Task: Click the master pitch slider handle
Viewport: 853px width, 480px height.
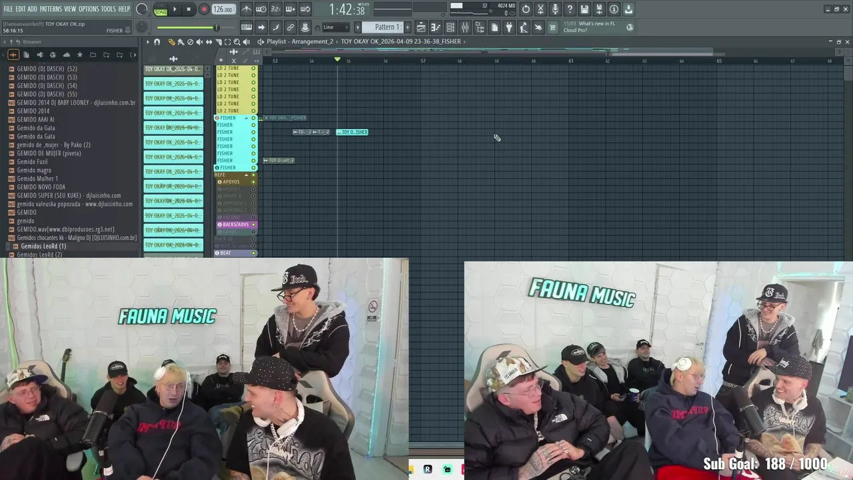Action: point(216,27)
